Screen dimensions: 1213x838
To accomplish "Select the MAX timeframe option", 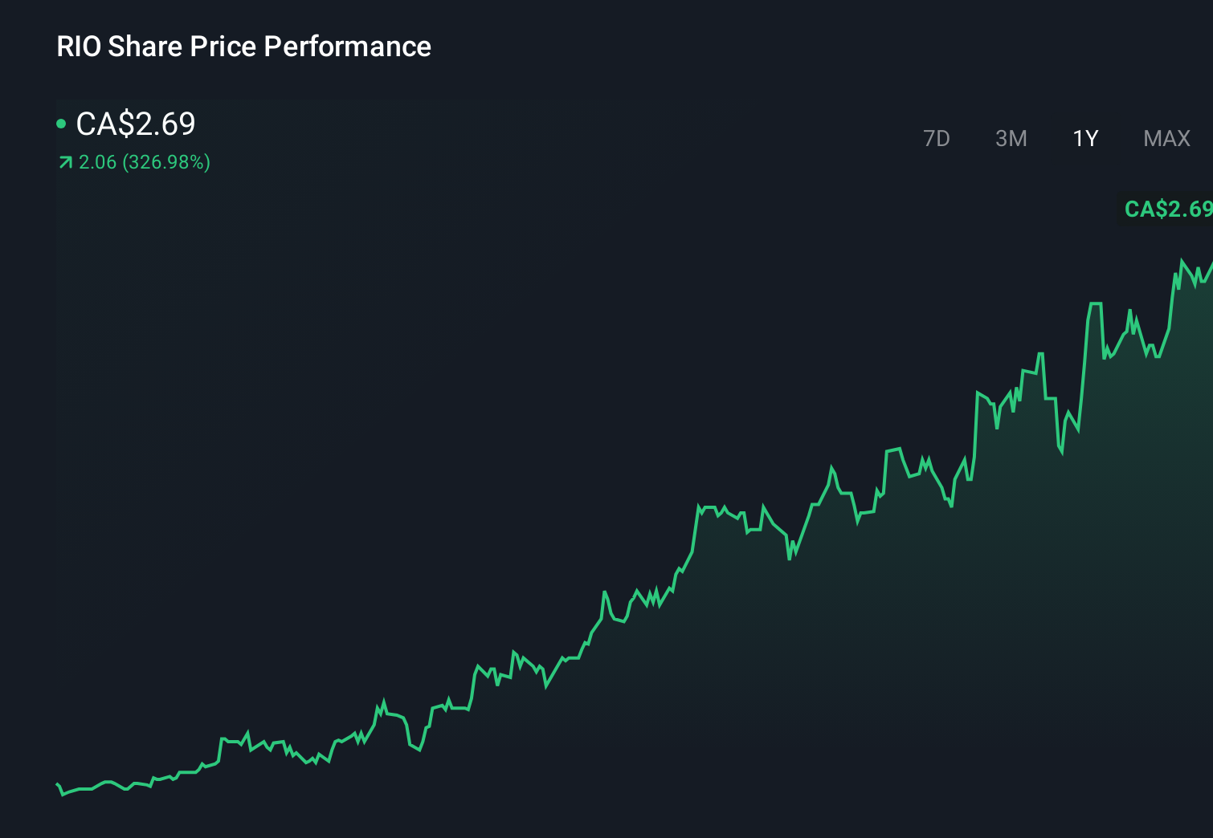I will [x=1166, y=138].
